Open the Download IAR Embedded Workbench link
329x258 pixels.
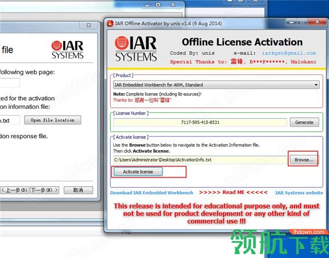151,193
